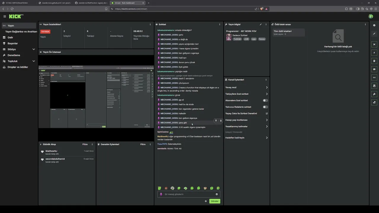This screenshot has height=213, width=379.
Task: Open Yasaklanmış kelimeler settings
Action: (246, 127)
